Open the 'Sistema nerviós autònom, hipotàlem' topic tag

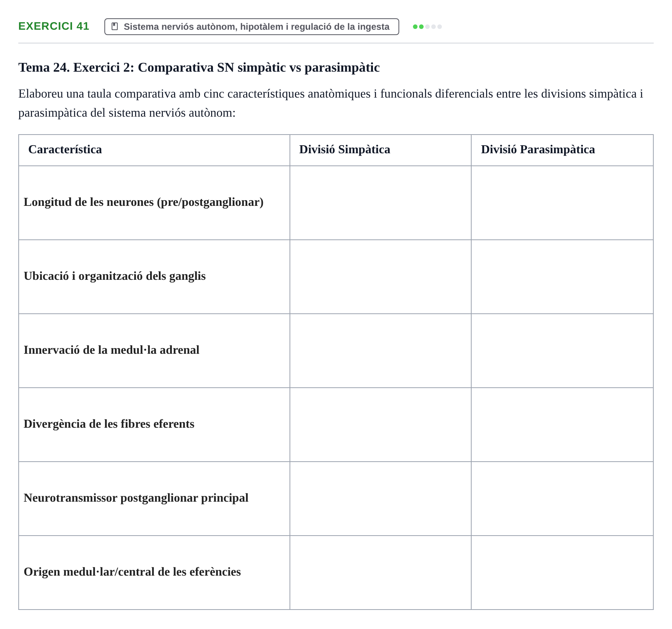251,27
